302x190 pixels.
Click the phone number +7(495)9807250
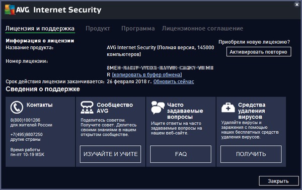(26, 134)
